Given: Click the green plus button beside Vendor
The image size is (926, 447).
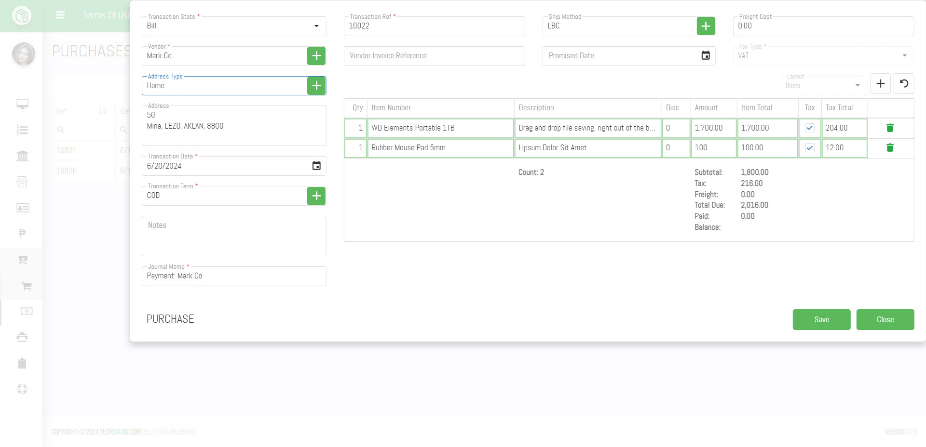Looking at the screenshot, I should 316,56.
